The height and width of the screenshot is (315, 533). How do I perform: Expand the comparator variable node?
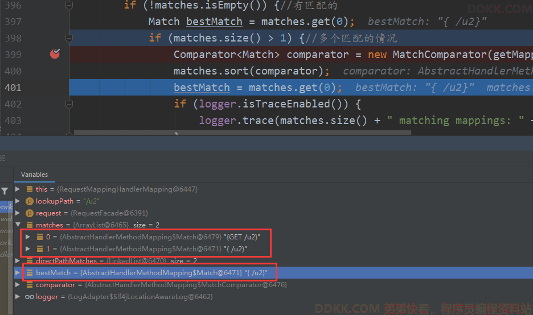pos(18,284)
